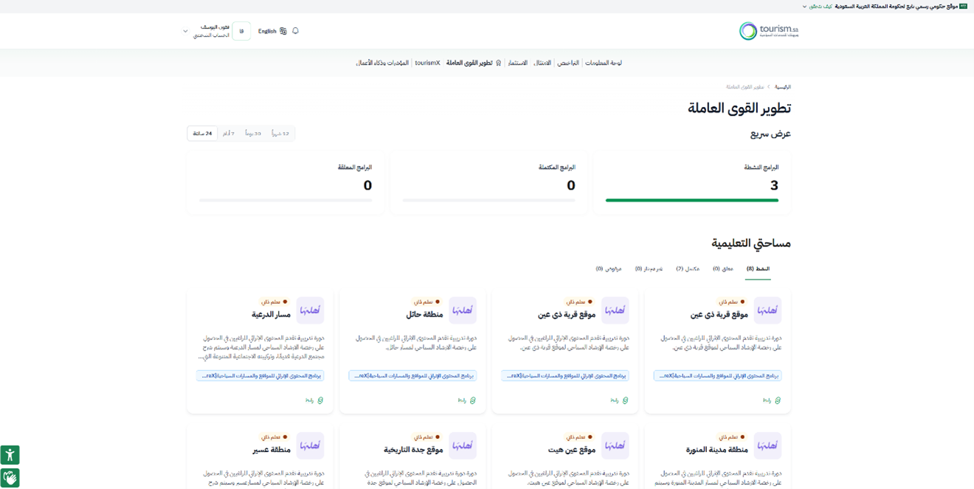The height and width of the screenshot is (489, 974).
Task: Open the منطقة حائل course title
Action: [x=424, y=314]
